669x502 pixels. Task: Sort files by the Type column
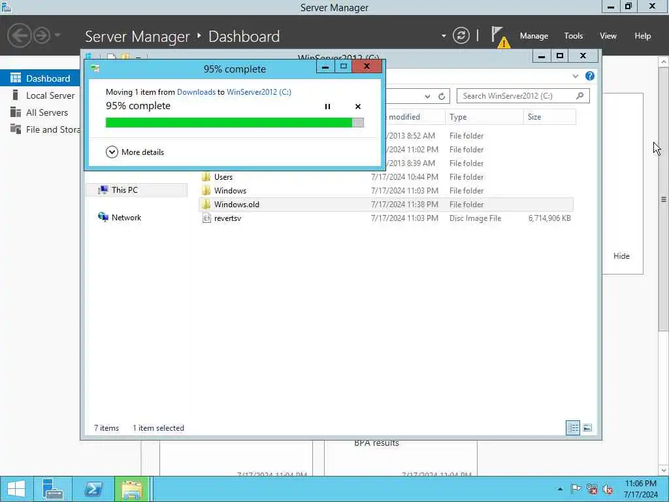point(484,117)
